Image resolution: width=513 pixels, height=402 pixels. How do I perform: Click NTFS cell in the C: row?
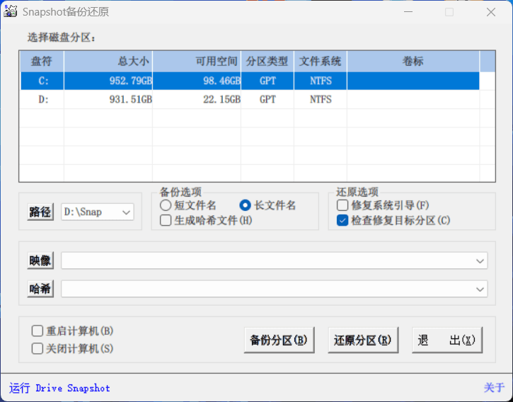coord(321,81)
